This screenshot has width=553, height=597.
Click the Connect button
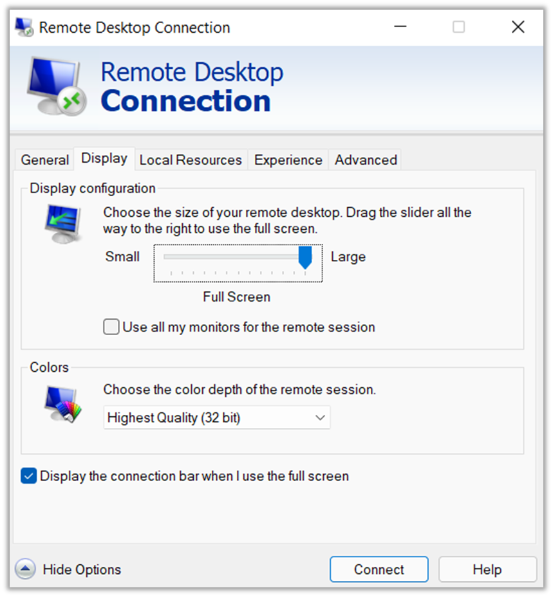(379, 569)
